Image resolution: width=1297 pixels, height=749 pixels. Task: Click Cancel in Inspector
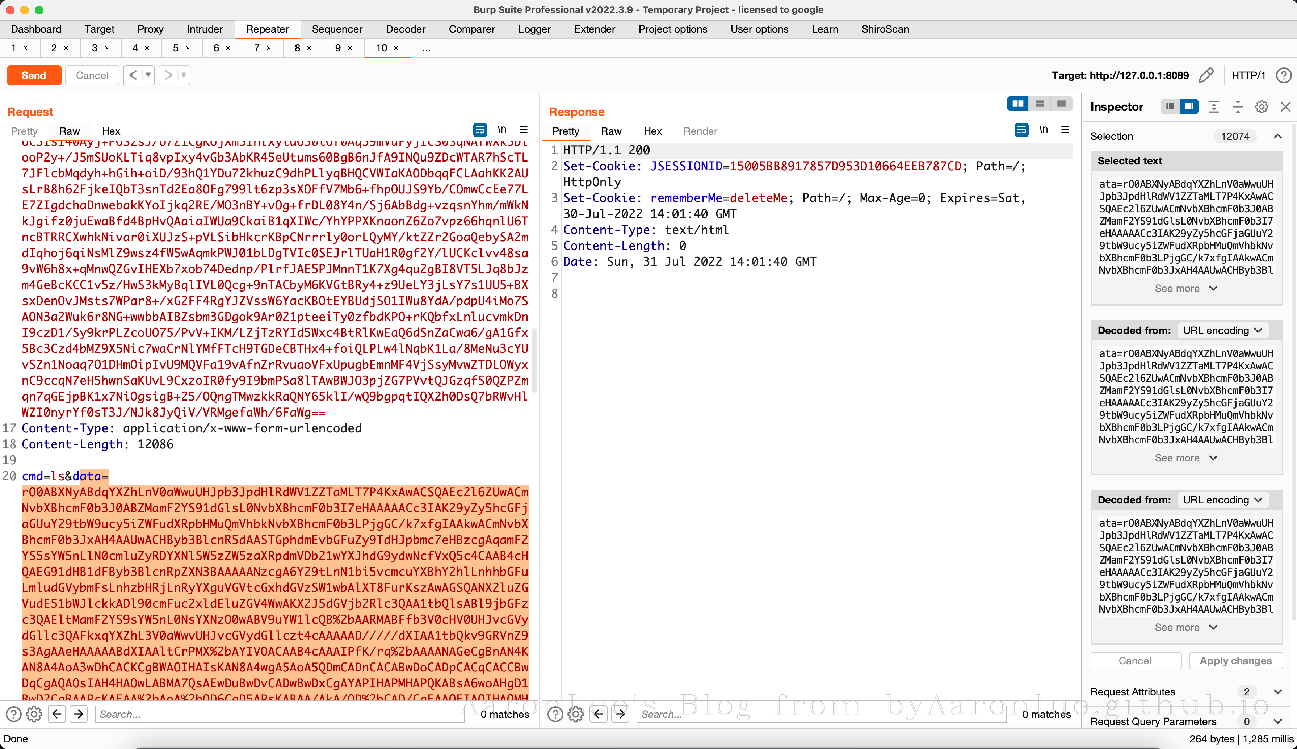pyautogui.click(x=1135, y=661)
